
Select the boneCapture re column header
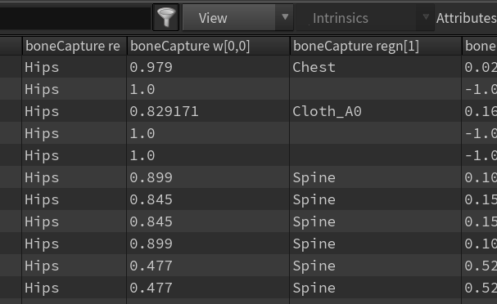75,47
